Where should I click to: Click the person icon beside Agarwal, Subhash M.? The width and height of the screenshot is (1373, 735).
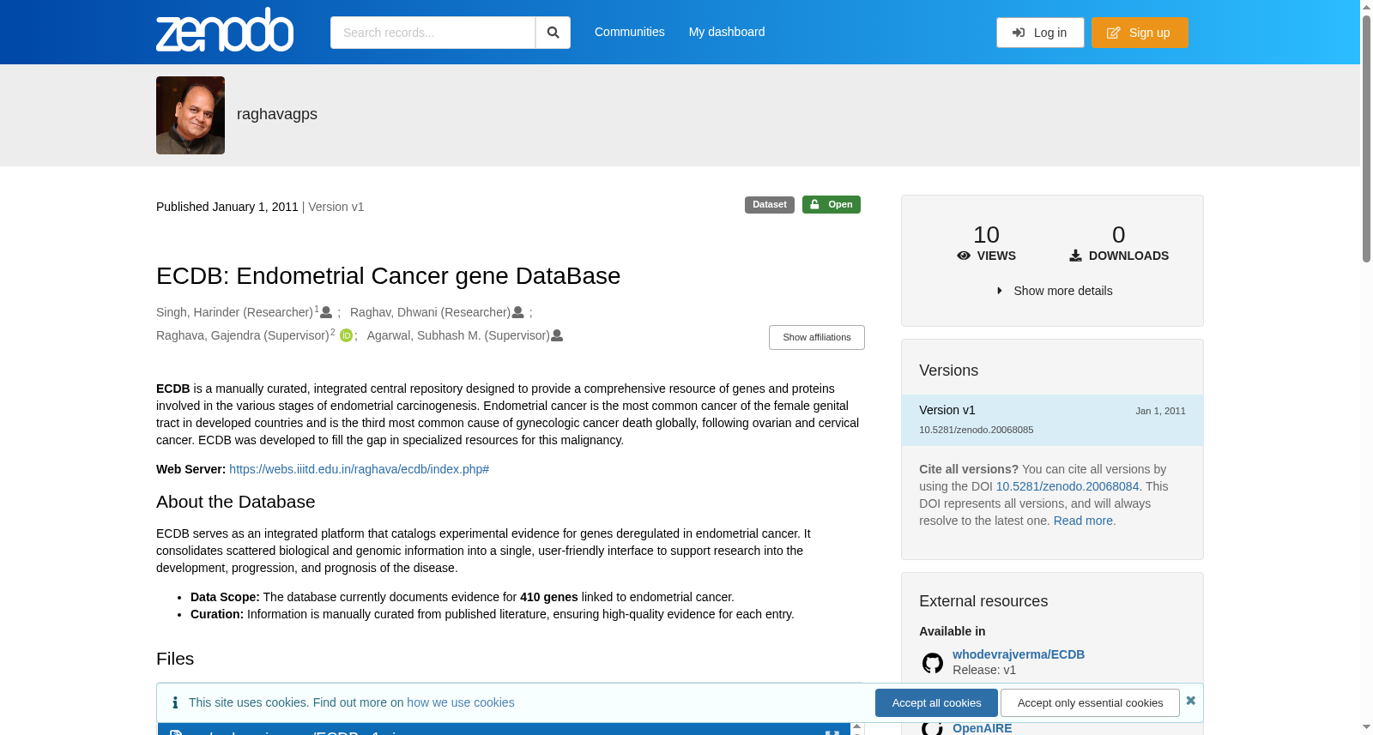point(557,335)
